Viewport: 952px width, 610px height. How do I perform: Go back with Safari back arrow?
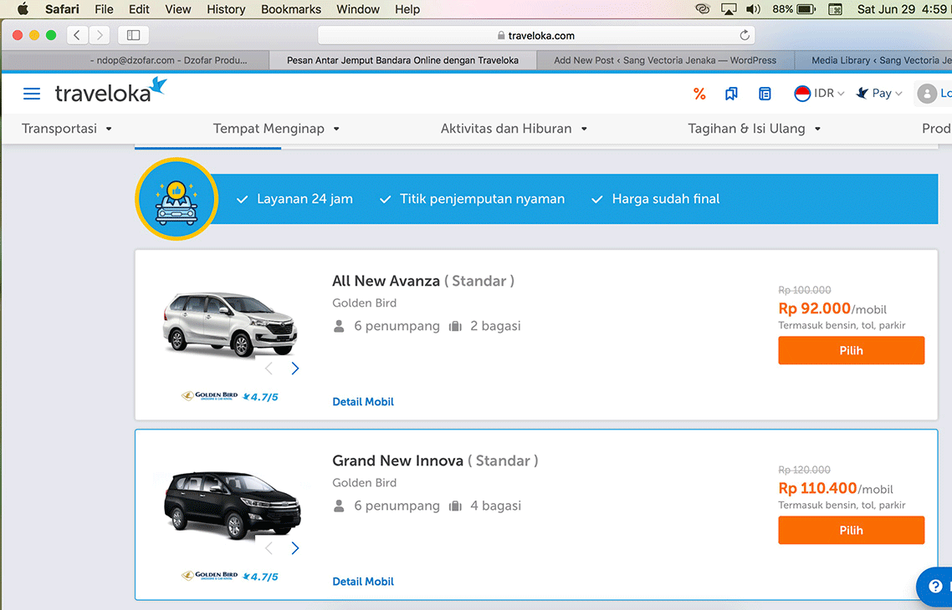click(77, 35)
